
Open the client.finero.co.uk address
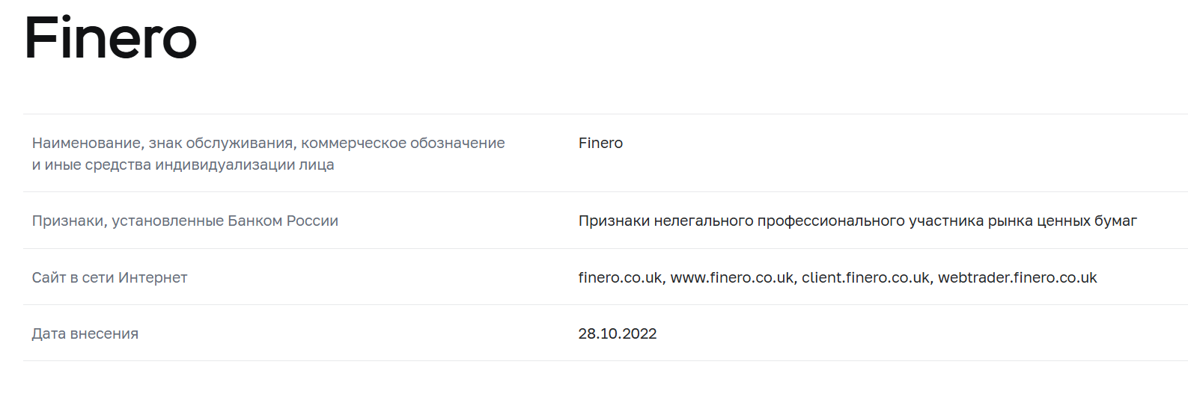click(x=865, y=277)
